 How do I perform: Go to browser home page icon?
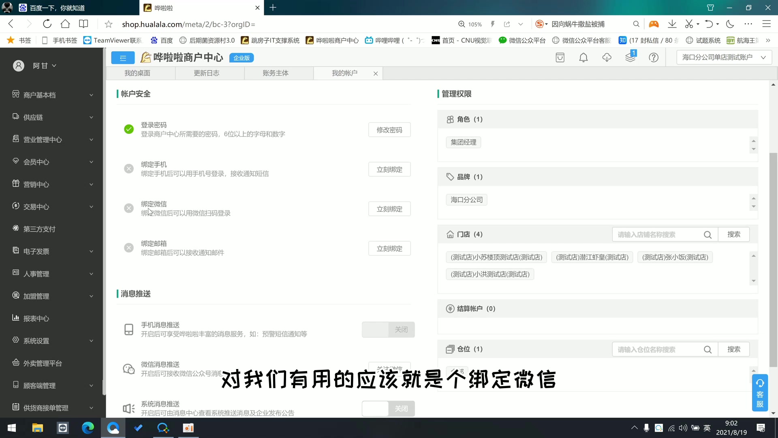tap(65, 24)
